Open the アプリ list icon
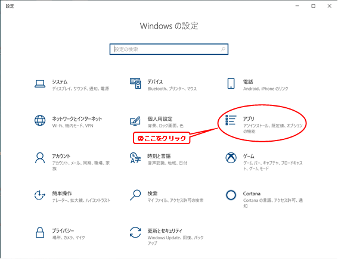This screenshot has height=259, width=338. point(231,120)
